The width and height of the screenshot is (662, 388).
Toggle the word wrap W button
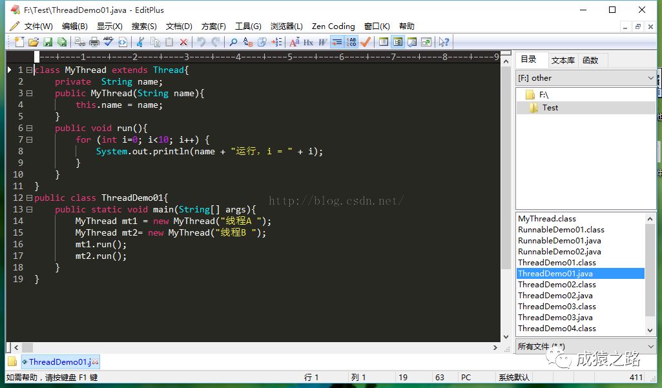[x=322, y=42]
